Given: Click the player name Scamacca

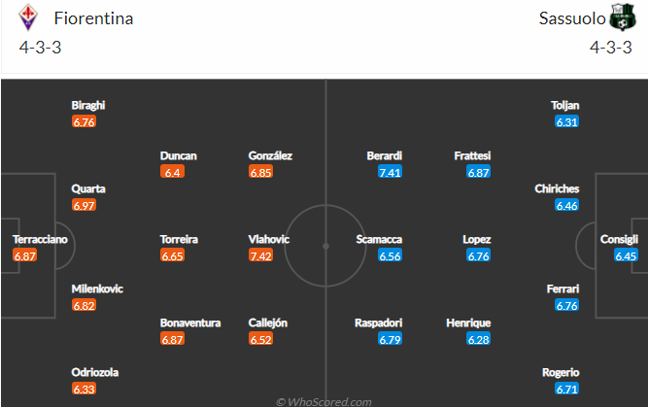Looking at the screenshot, I should (379, 239).
